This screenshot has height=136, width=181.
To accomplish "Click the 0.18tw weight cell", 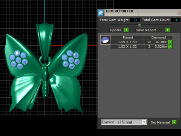I will pos(161,42).
